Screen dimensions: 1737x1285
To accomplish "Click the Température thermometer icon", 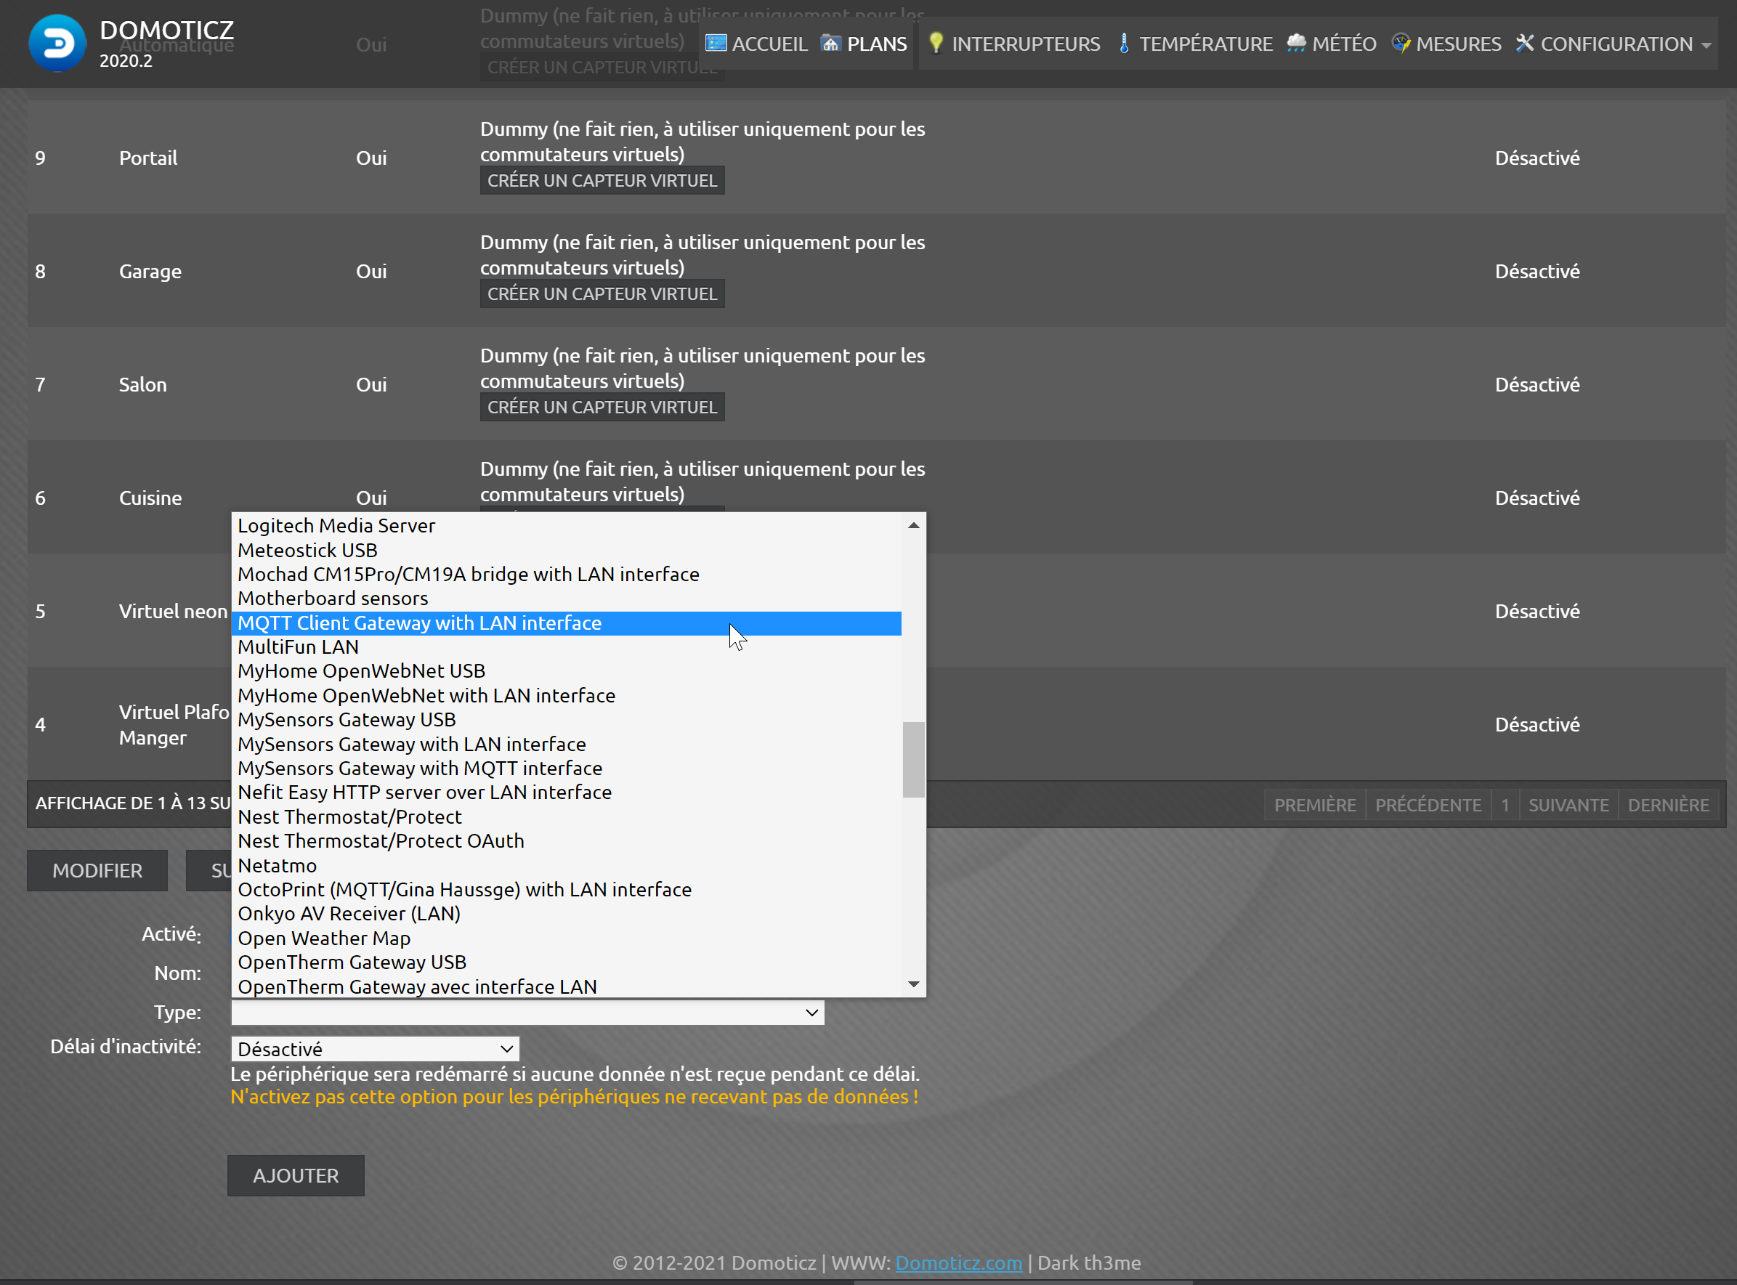I will (x=1123, y=44).
